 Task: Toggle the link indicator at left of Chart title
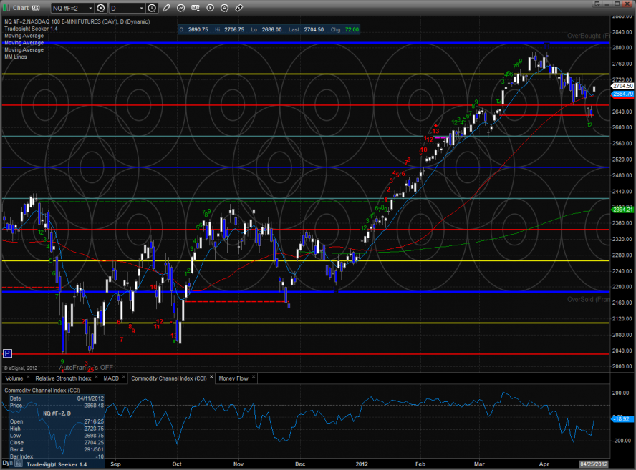[x=6, y=8]
